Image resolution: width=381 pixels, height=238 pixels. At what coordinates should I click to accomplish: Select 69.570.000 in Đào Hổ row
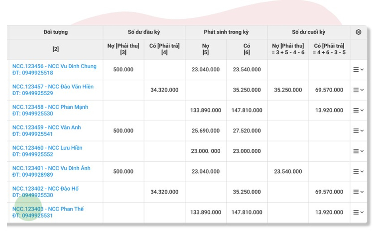[329, 192]
